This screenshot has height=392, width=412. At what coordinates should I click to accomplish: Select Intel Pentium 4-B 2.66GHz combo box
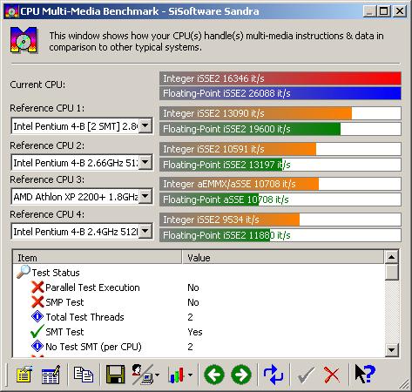81,162
